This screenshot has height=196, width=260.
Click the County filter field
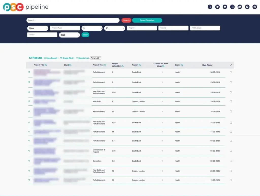coord(173,28)
